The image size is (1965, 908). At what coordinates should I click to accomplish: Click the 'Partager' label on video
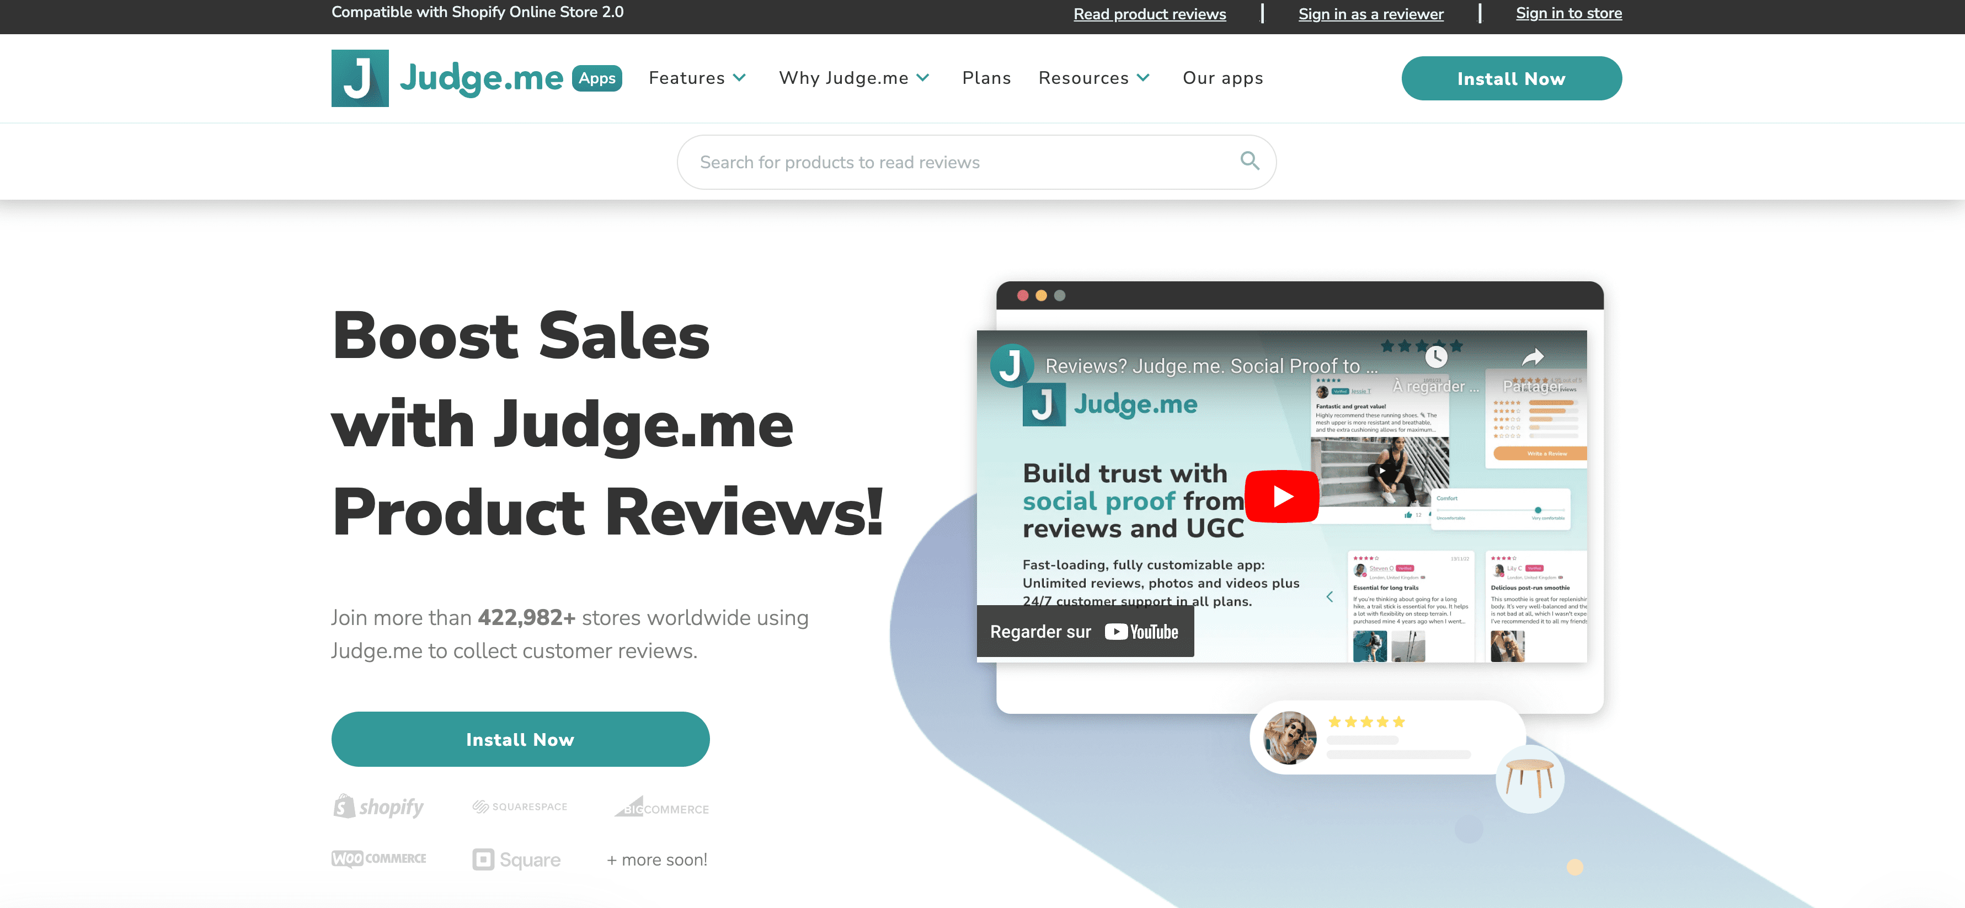click(x=1533, y=386)
